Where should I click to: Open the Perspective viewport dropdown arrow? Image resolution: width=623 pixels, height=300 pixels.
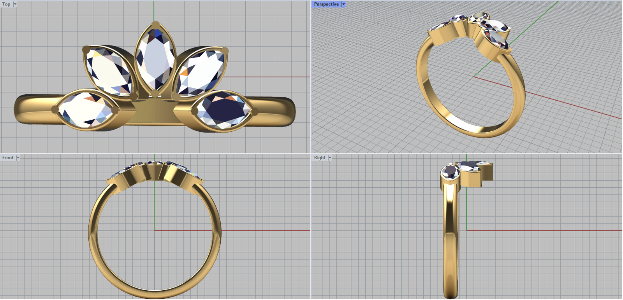[343, 4]
